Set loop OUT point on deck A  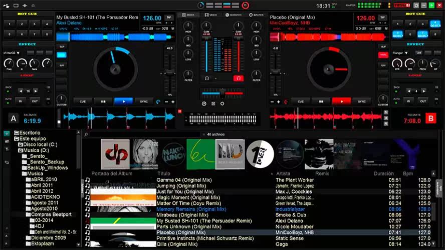pos(35,101)
